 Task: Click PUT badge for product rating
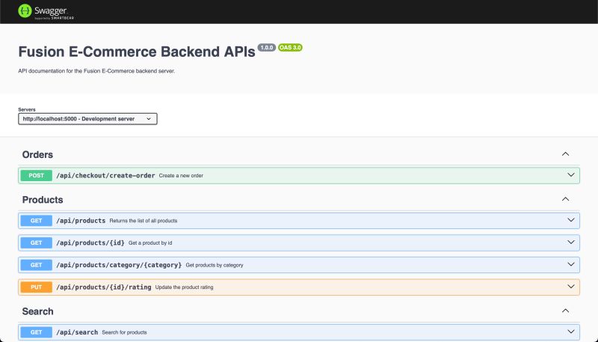(36, 287)
